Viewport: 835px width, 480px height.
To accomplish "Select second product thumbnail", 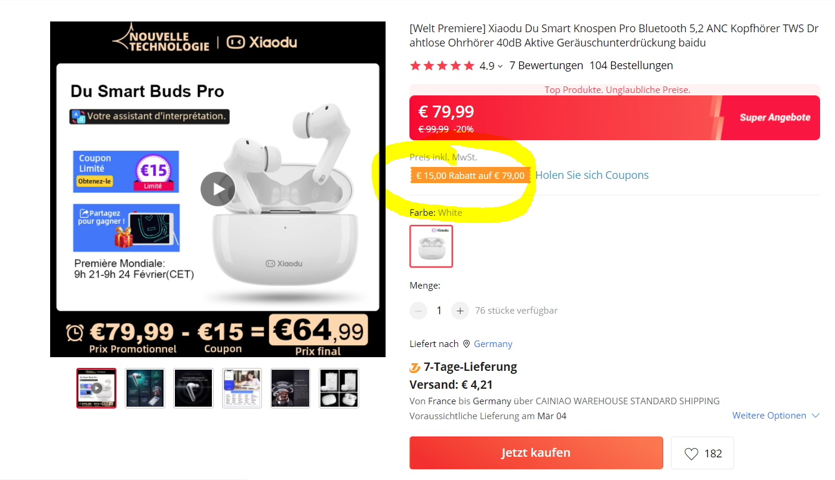I will pyautogui.click(x=145, y=388).
